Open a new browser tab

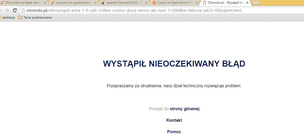pos(256,3)
